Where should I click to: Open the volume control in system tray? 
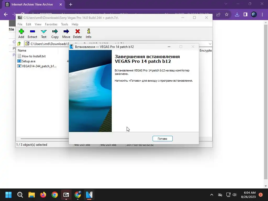(234, 195)
